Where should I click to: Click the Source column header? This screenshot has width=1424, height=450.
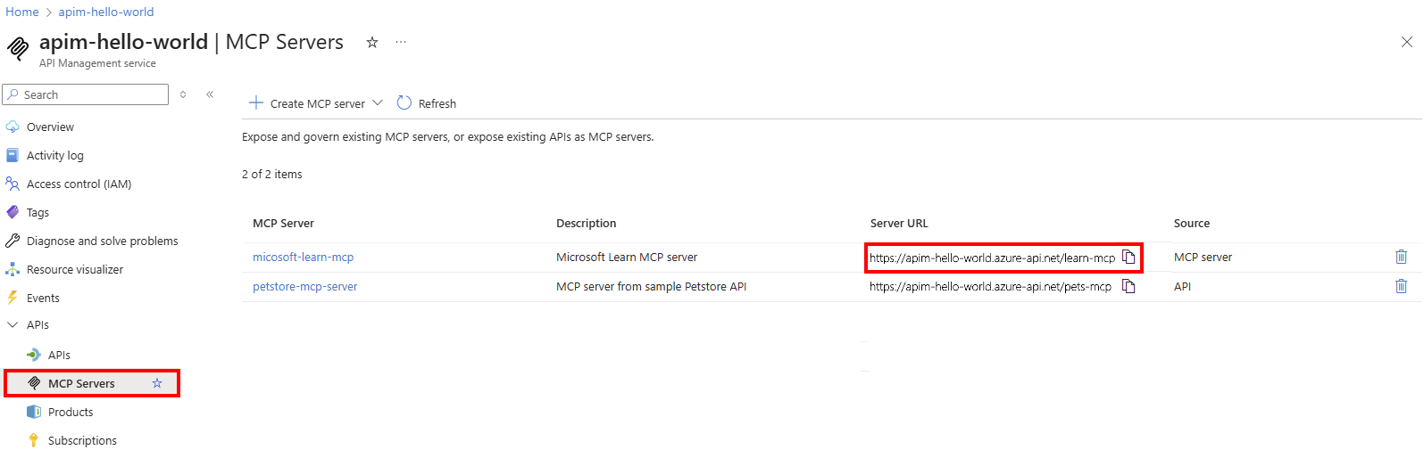point(1192,223)
